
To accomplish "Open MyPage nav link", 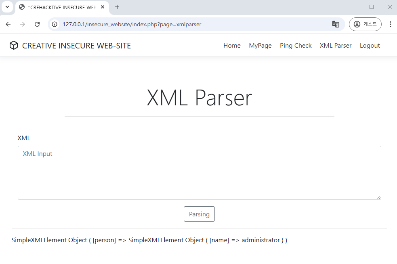I will click(x=260, y=46).
